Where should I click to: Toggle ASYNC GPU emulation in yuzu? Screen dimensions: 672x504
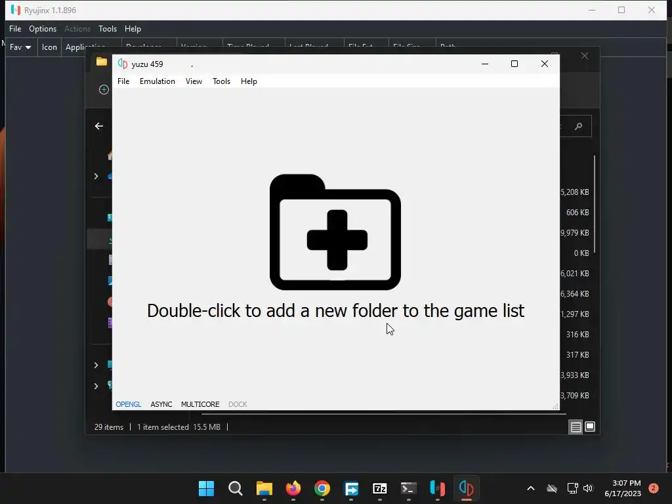point(161,404)
